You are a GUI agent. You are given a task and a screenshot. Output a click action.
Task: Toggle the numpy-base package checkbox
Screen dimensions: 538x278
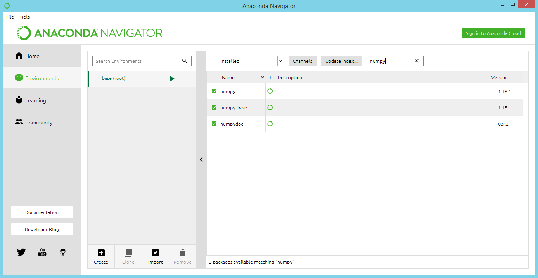[x=214, y=108]
